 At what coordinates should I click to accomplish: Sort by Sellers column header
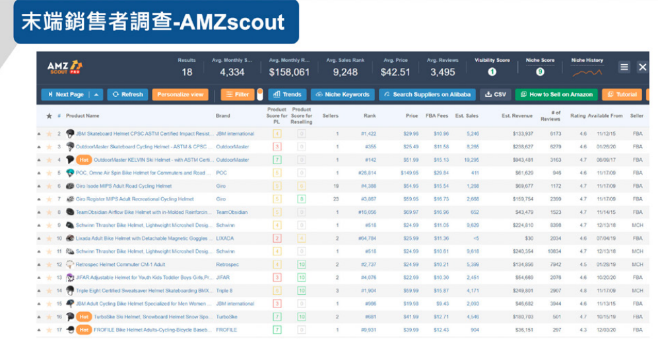(x=330, y=115)
